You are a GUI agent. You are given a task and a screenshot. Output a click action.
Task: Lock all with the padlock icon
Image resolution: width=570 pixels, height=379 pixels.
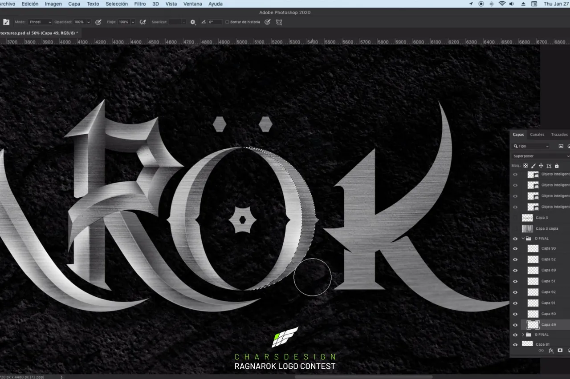pyautogui.click(x=557, y=166)
